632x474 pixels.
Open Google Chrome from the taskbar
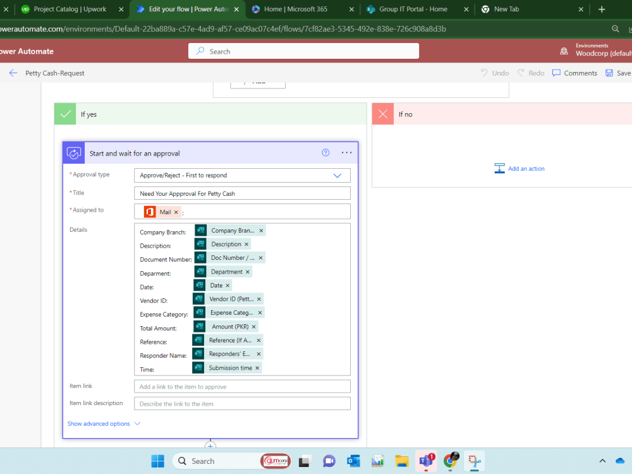(x=451, y=460)
